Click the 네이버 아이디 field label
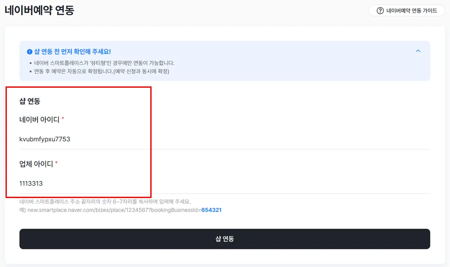Viewport: 450px width, 267px height. pyautogui.click(x=39, y=119)
